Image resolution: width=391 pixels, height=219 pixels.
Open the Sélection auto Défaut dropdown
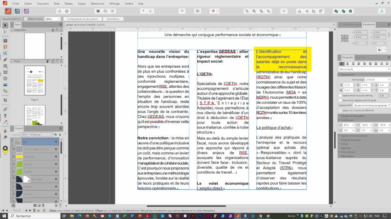point(52,19)
